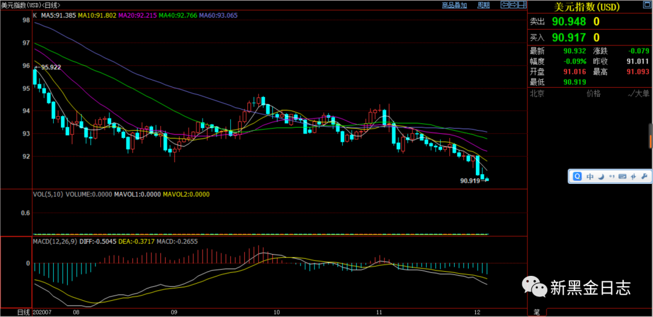Viewport: 653px width, 317px height.
Task: Click the 昨收 value 91.011
Action: click(638, 61)
